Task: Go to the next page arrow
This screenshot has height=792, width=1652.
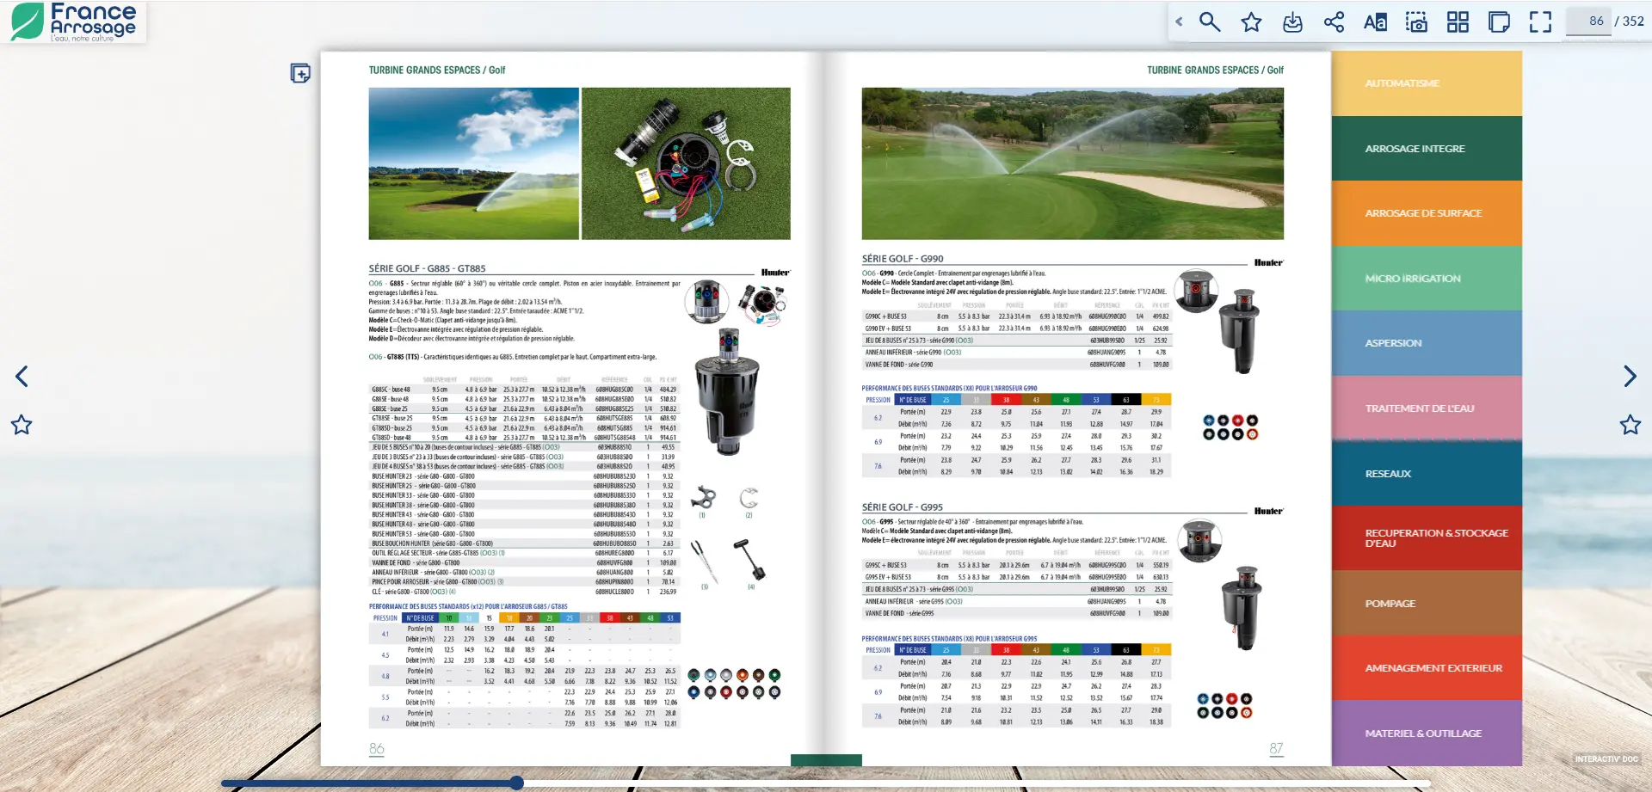Action: coord(1630,376)
